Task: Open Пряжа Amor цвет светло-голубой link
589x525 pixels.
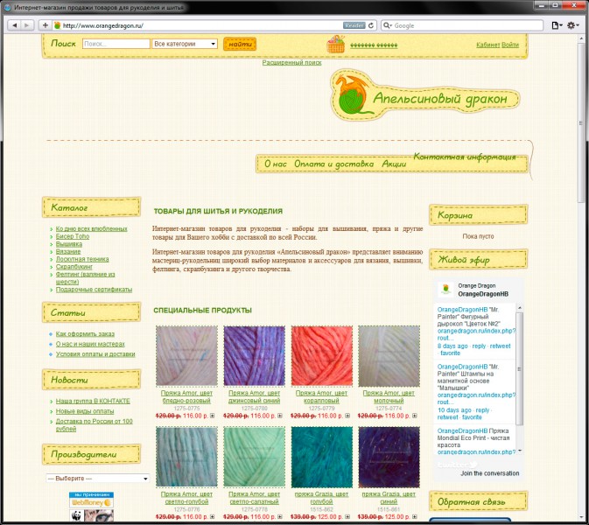Action: tap(186, 498)
